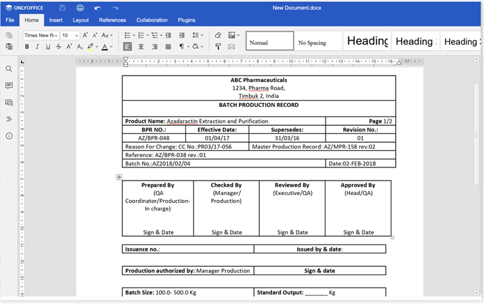Toggle superscript formatting
Viewport: 488px width, 307px height.
click(x=69, y=47)
